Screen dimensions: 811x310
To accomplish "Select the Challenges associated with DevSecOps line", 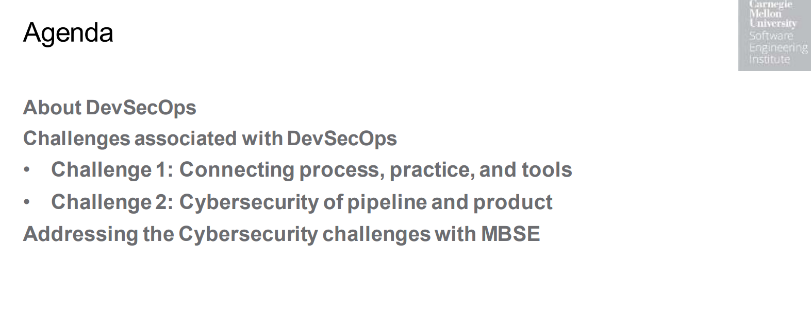I will pyautogui.click(x=210, y=139).
